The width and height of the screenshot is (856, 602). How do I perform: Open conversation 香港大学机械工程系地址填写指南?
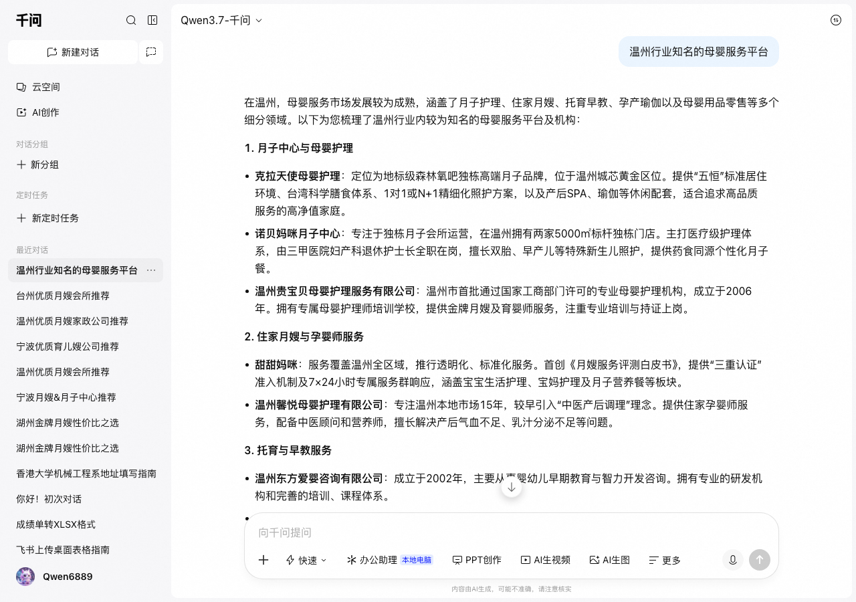pyautogui.click(x=86, y=474)
